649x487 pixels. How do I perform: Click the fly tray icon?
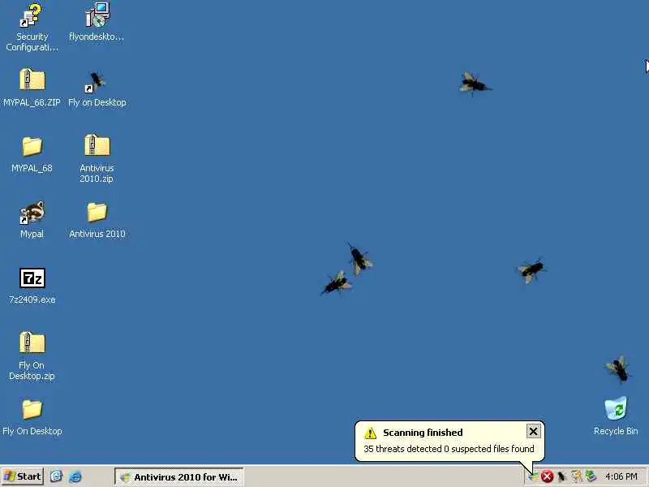(561, 476)
